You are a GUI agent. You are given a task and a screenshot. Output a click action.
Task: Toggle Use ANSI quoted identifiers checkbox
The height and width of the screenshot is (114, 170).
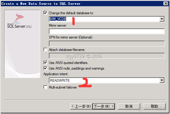45,62
